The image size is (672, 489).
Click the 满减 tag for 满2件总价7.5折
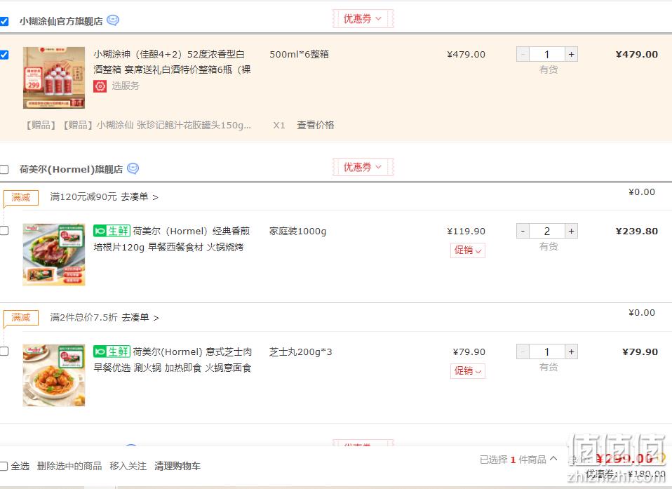(x=21, y=318)
